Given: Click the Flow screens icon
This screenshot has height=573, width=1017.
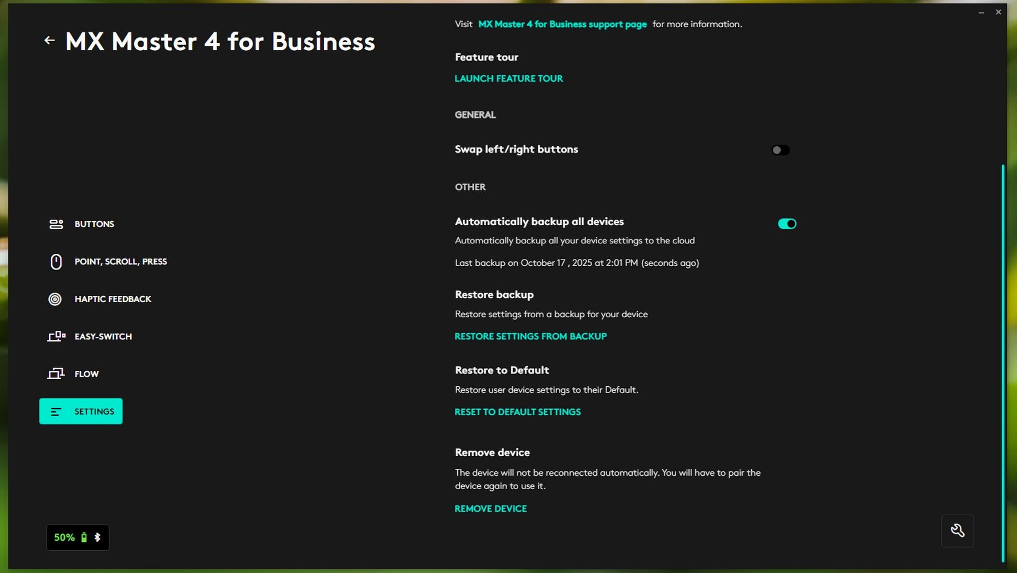Looking at the screenshot, I should click(56, 373).
